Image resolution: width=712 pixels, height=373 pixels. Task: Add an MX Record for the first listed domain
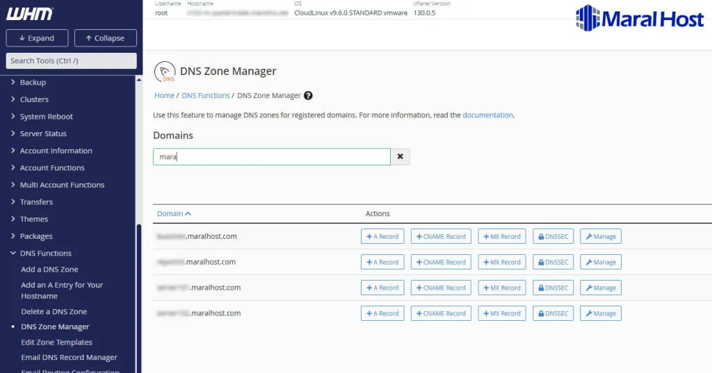tap(502, 236)
